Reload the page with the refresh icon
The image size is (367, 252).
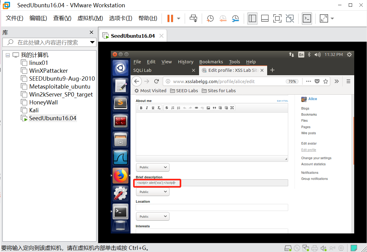[157, 81]
